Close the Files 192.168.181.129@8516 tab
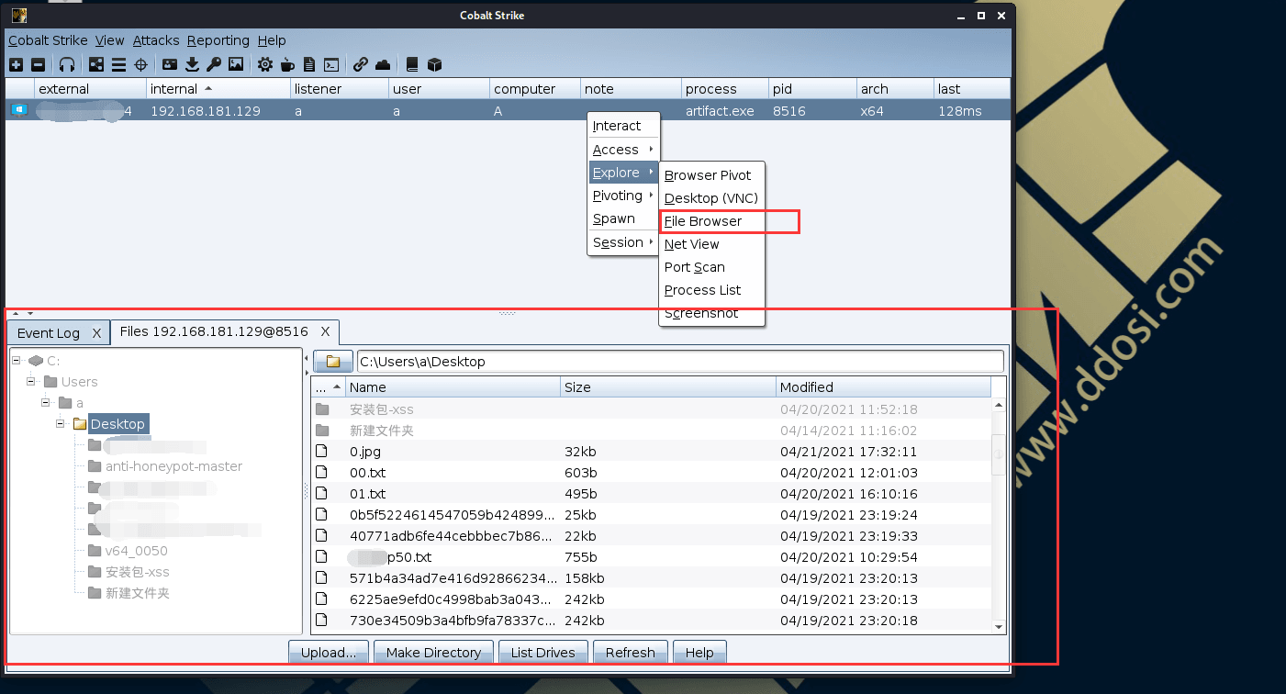Viewport: 1286px width, 694px height. tap(326, 331)
